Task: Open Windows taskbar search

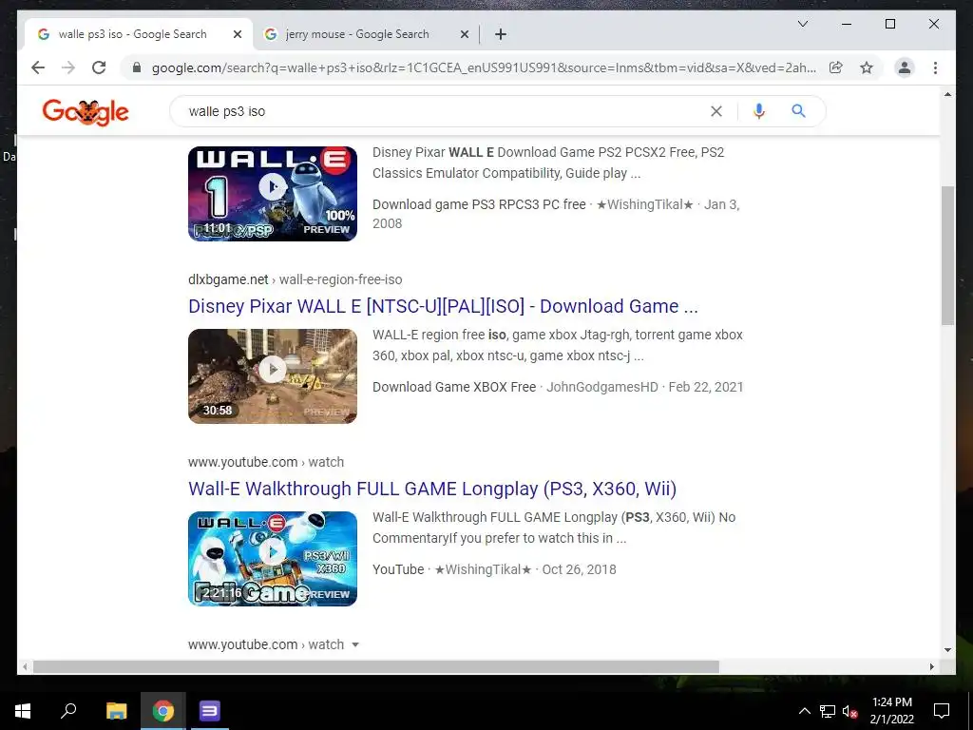Action: [68, 711]
